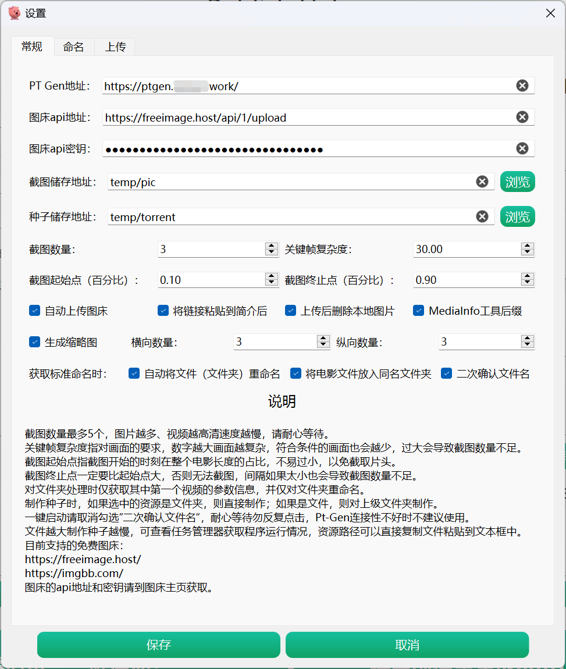Click the 说明 heading
Image resolution: width=566 pixels, height=669 pixels.
282,401
